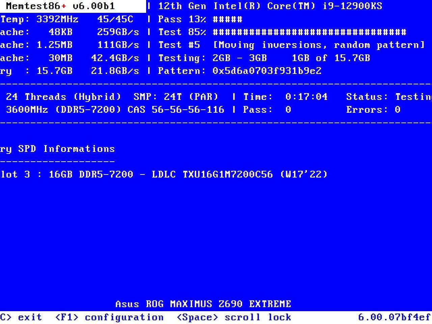Select the Slot 3 LDLC memory module entry
This screenshot has width=432, height=324.
pos(164,174)
